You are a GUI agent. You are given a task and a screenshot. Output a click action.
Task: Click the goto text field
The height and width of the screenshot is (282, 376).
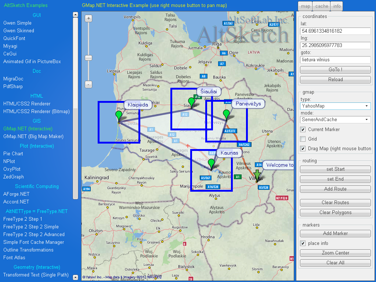click(x=335, y=60)
